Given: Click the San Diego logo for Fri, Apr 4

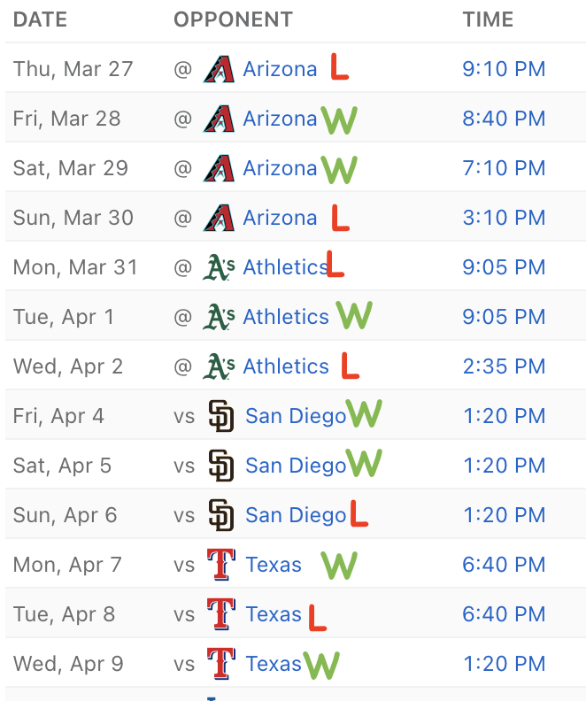Looking at the screenshot, I should 221,416.
